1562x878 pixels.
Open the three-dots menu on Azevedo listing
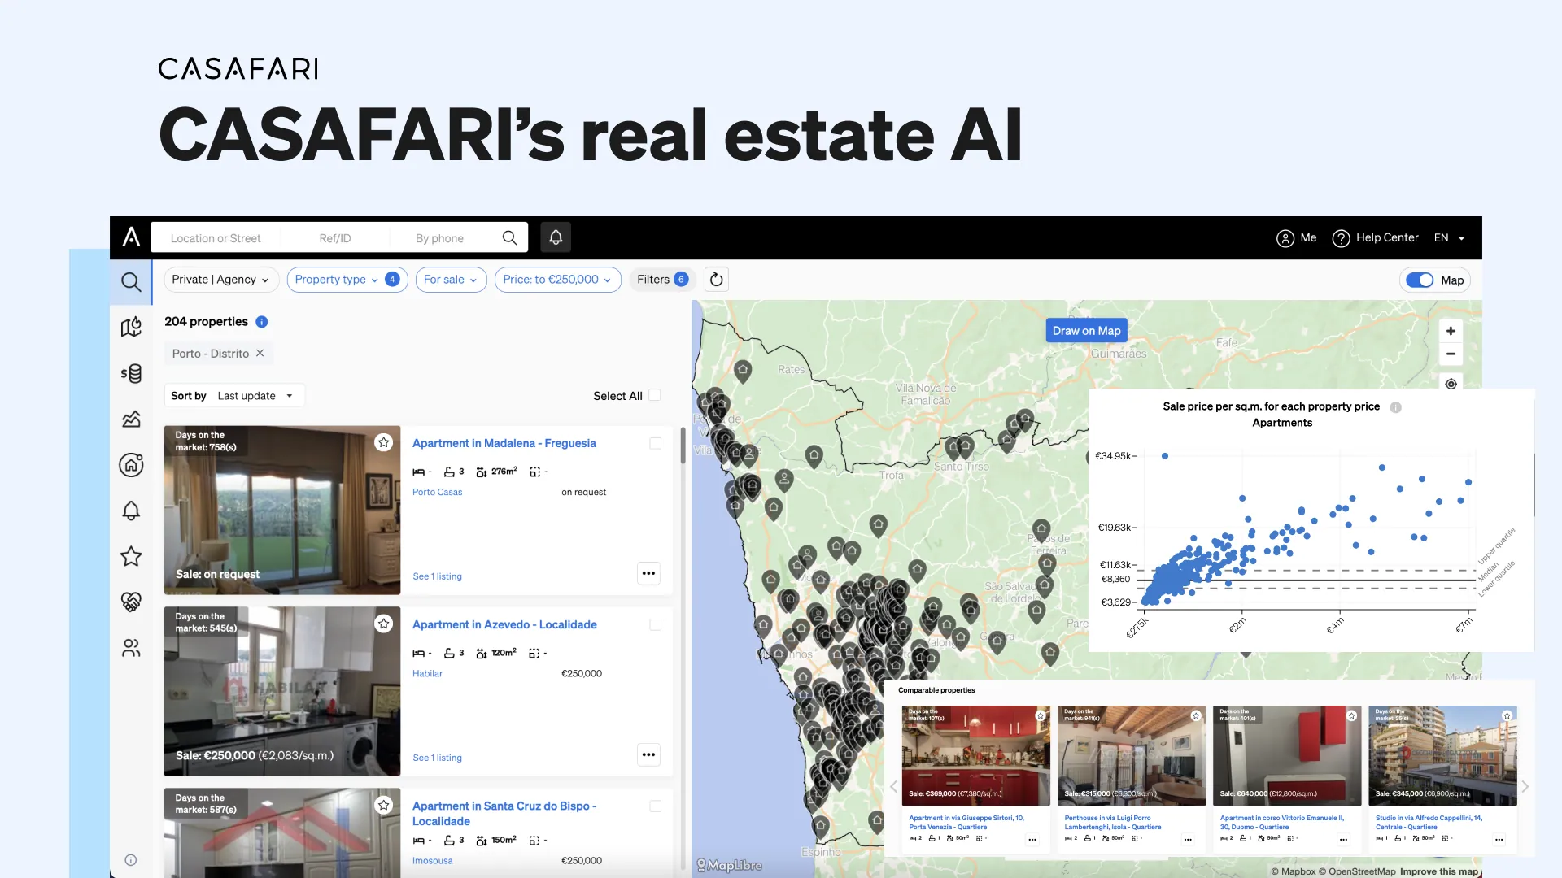click(648, 754)
